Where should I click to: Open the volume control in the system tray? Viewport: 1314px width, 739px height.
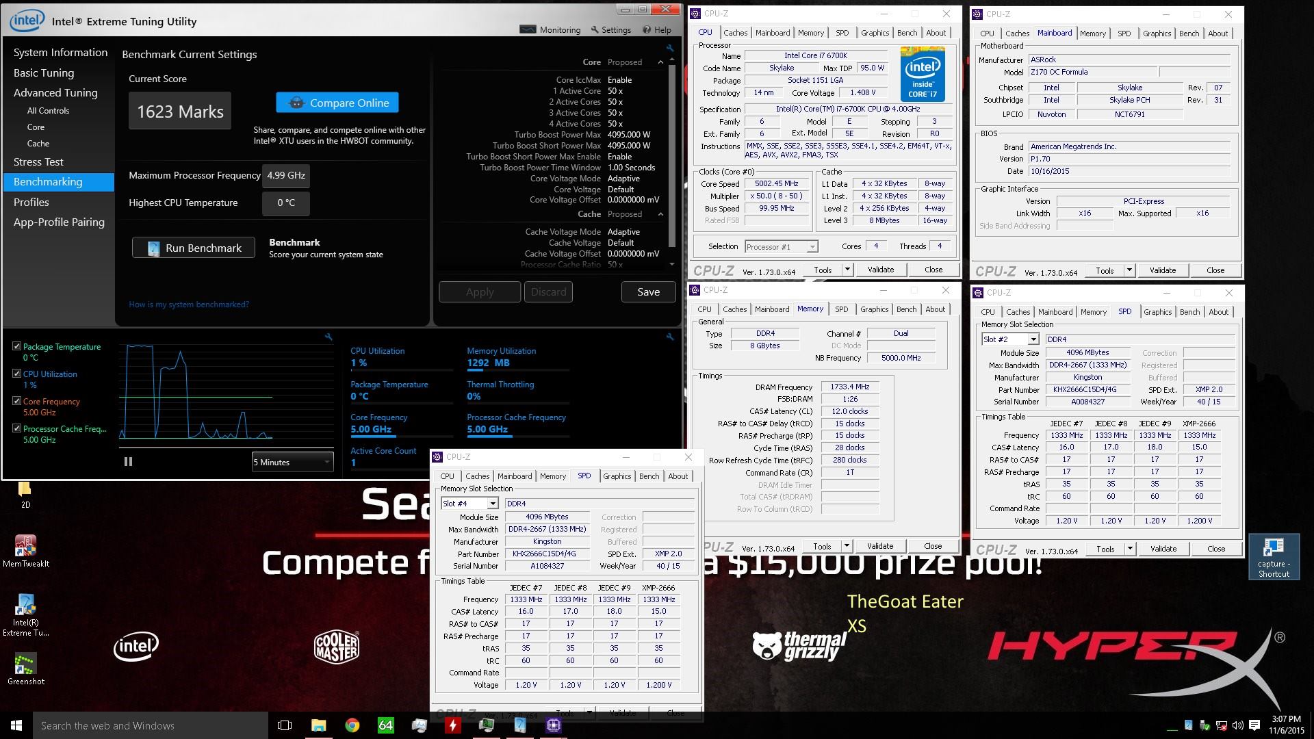pyautogui.click(x=1237, y=725)
